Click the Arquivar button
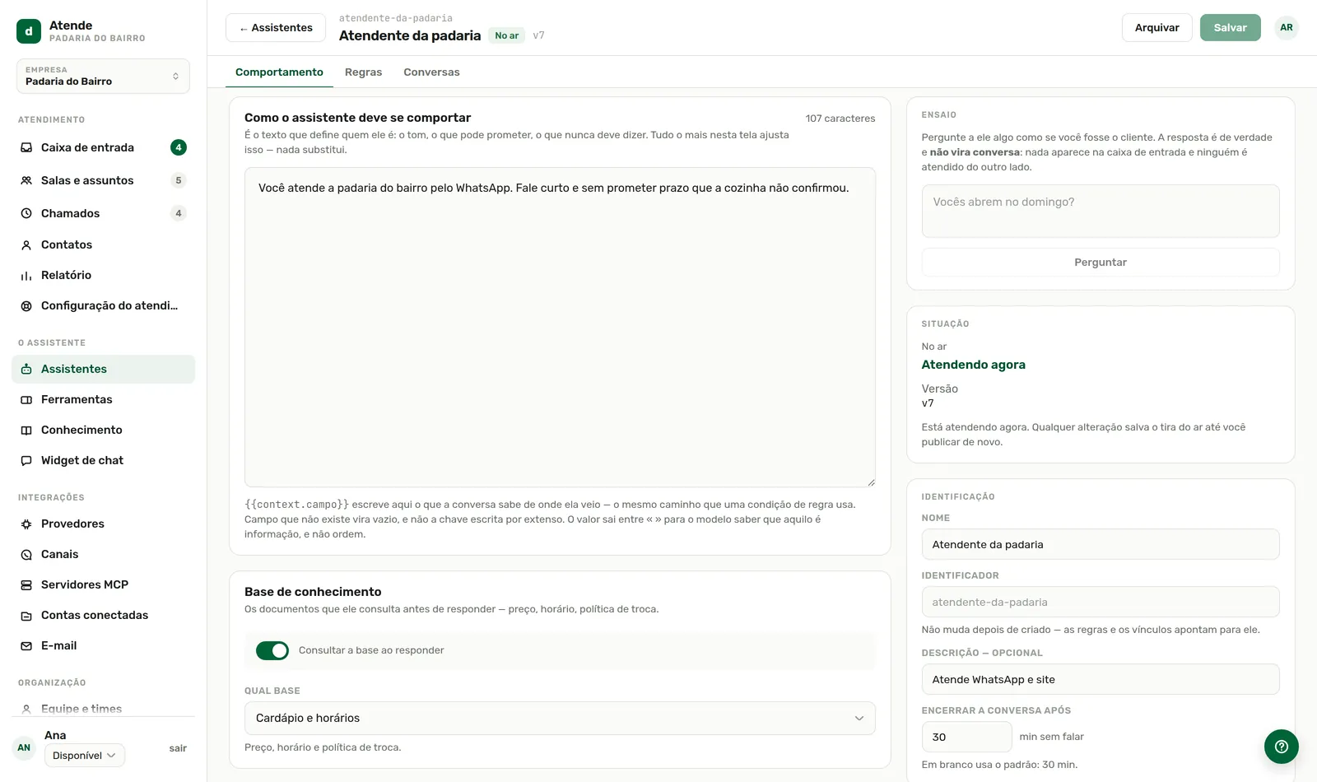Viewport: 1317px width, 782px height. [1156, 28]
